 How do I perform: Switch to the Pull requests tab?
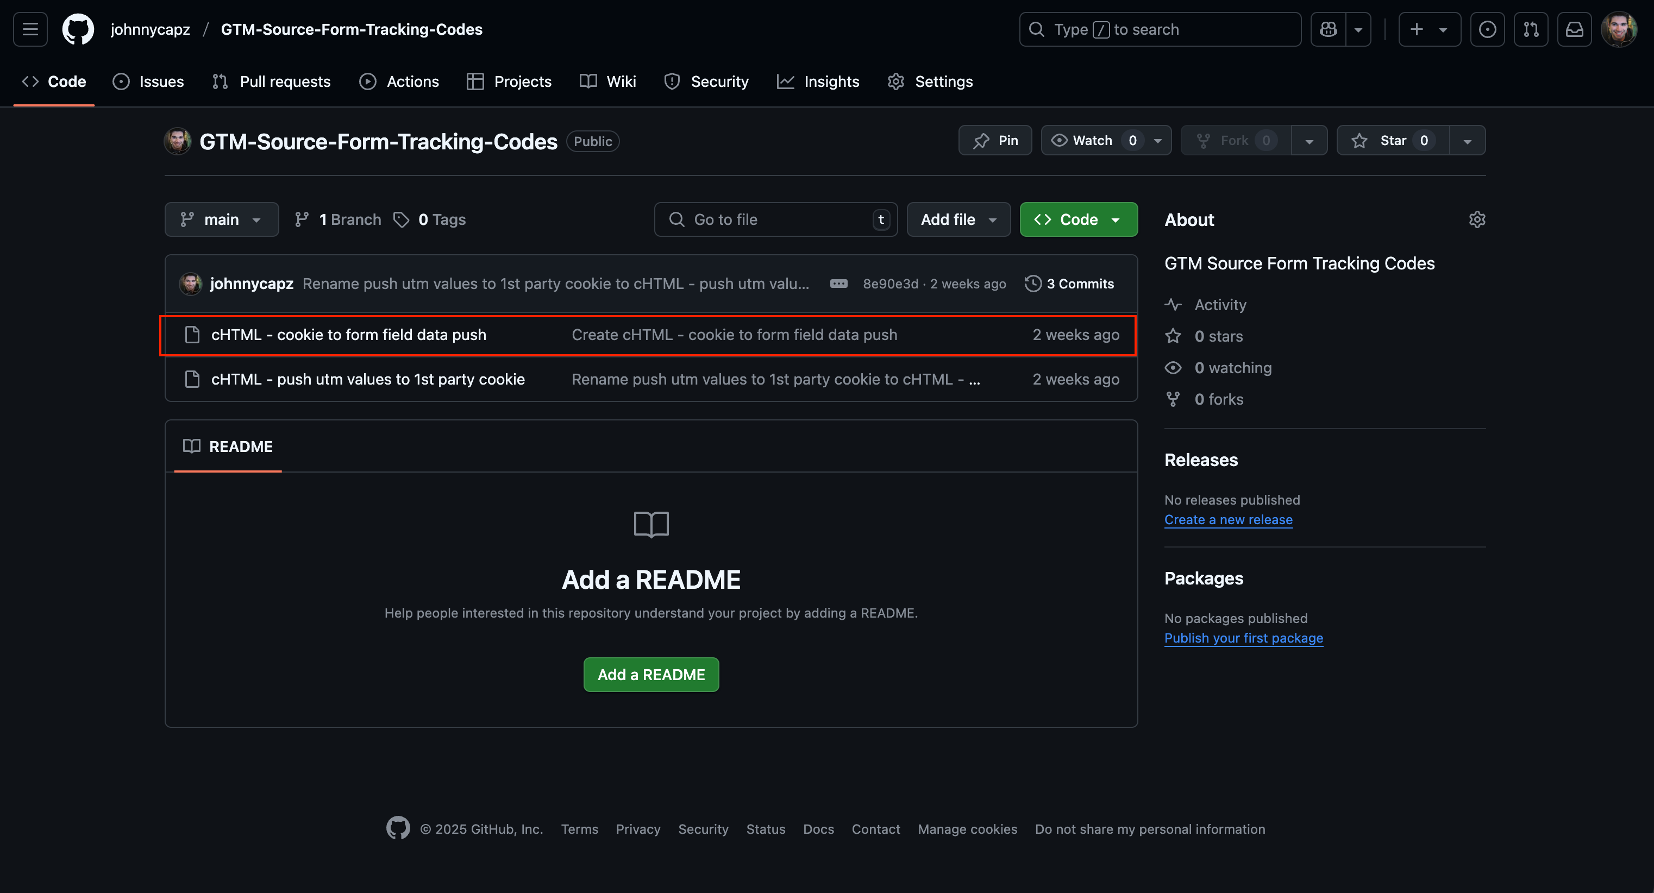(272, 81)
